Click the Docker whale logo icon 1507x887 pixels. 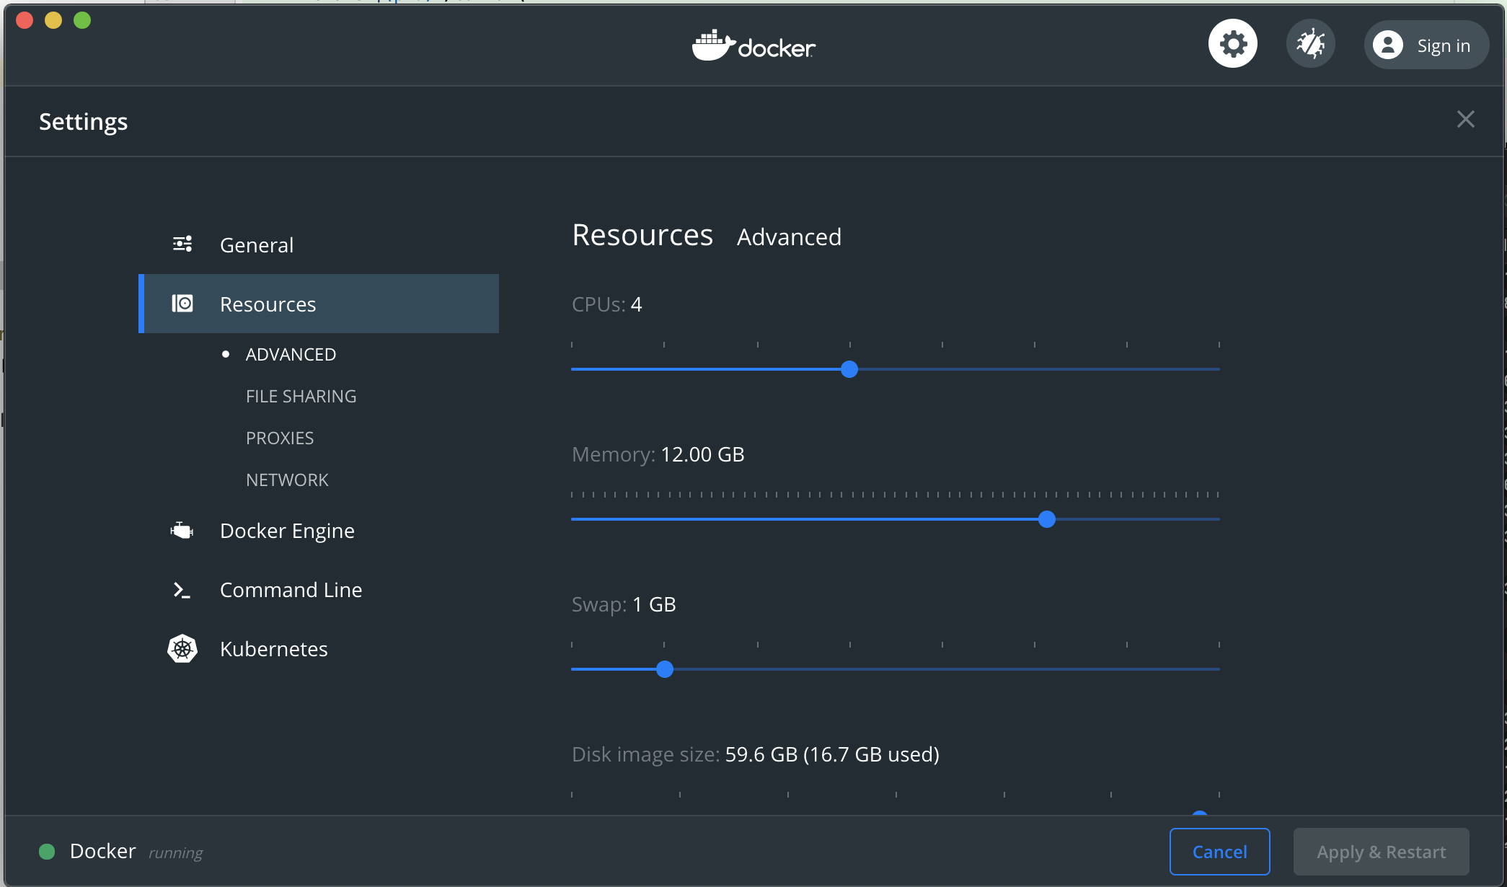coord(711,45)
